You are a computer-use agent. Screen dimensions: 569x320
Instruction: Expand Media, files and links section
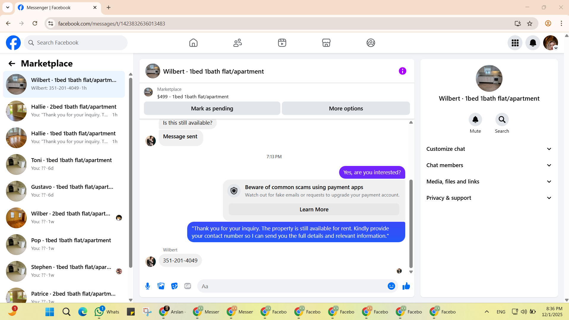pyautogui.click(x=489, y=182)
